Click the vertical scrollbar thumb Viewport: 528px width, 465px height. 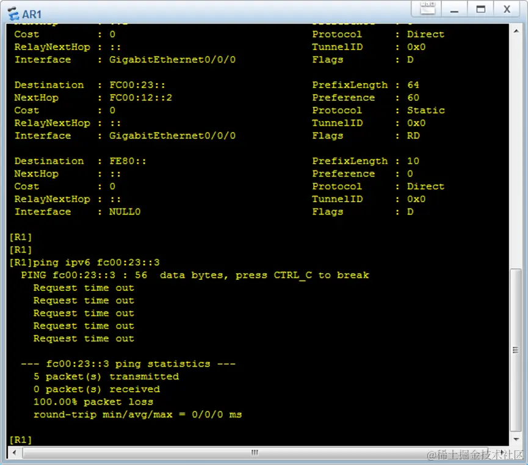pos(516,350)
